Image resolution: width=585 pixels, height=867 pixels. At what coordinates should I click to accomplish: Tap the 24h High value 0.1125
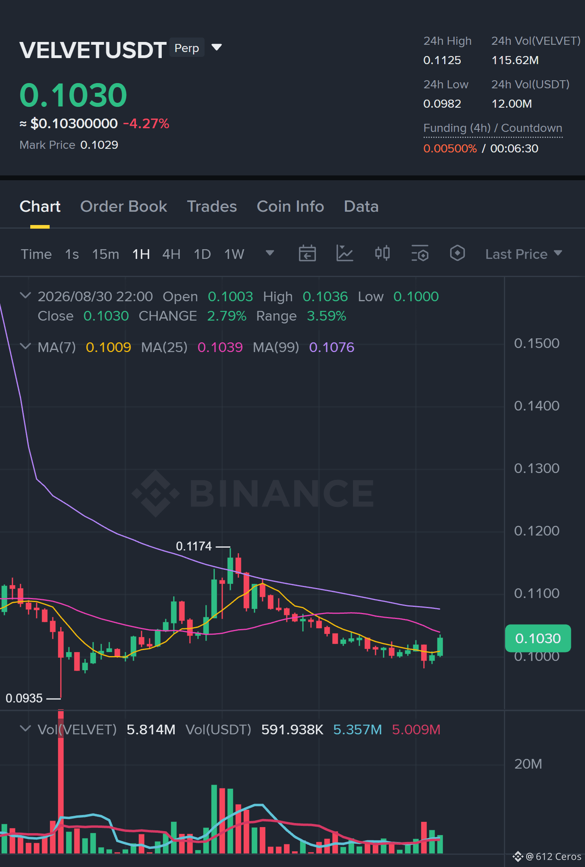(x=442, y=60)
